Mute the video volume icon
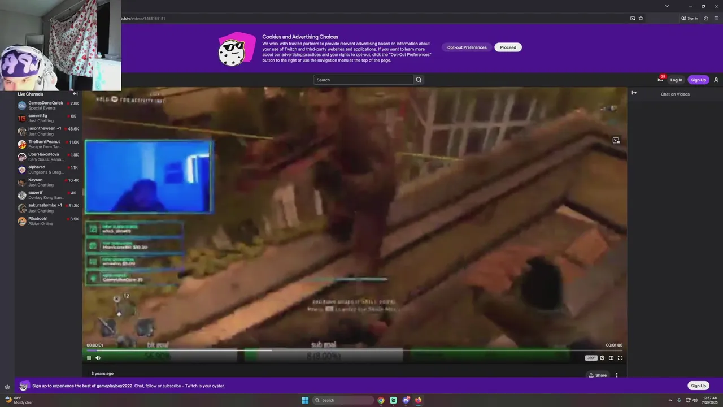Viewport: 723px width, 407px height. pyautogui.click(x=98, y=357)
